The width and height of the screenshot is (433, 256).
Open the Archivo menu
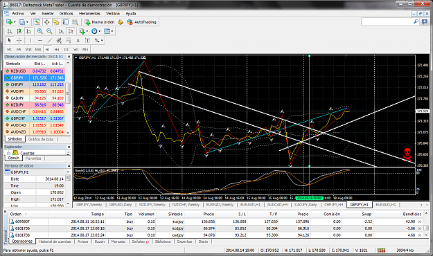click(18, 14)
